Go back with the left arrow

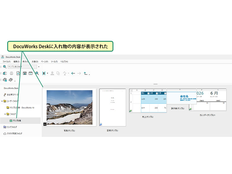point(73,73)
